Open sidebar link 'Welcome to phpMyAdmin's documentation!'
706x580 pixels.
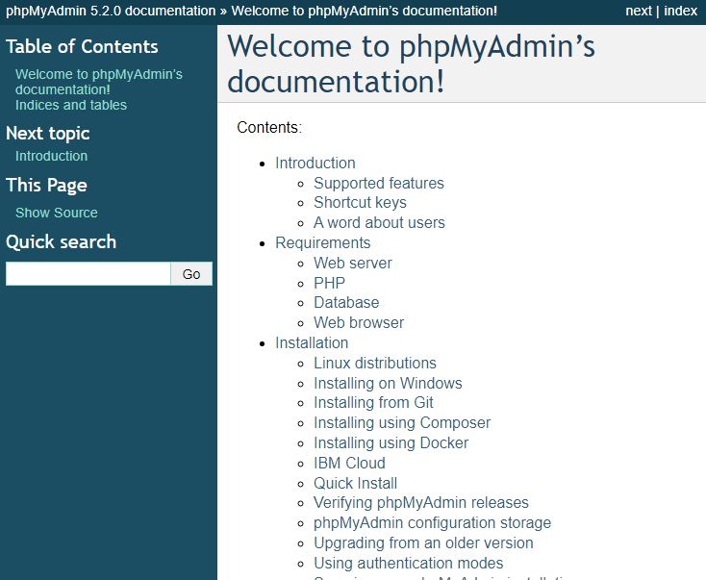(99, 82)
